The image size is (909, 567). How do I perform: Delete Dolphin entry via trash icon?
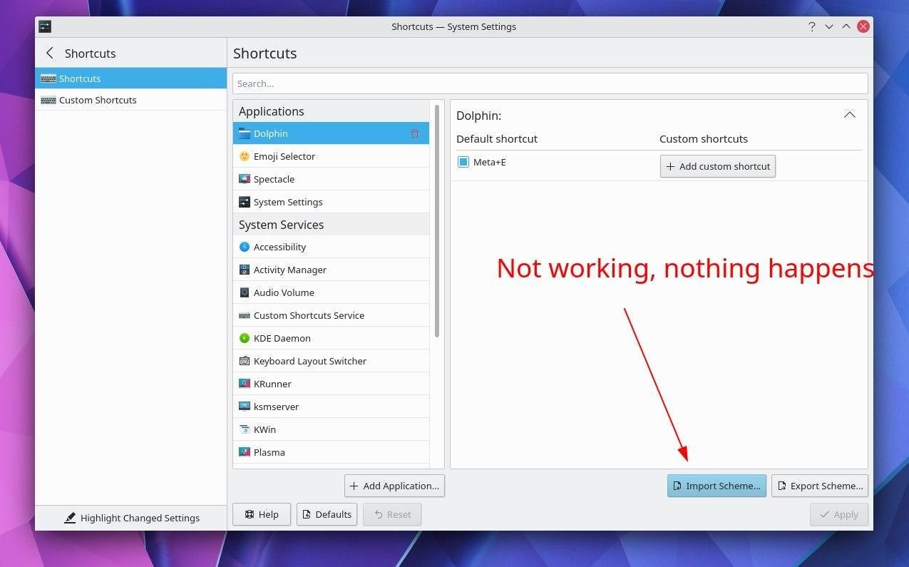pos(415,133)
